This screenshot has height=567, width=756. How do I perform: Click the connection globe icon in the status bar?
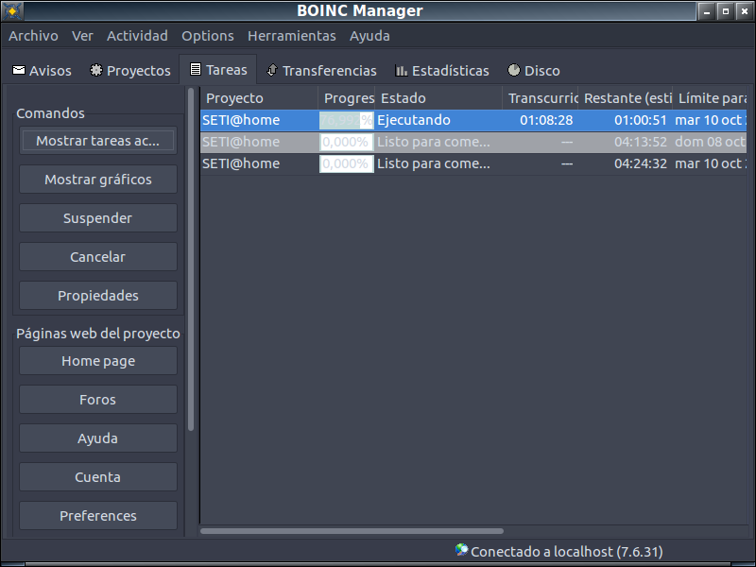click(460, 551)
